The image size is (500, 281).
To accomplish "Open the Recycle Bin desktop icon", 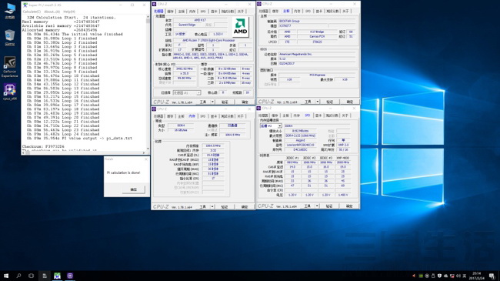I will (x=10, y=38).
